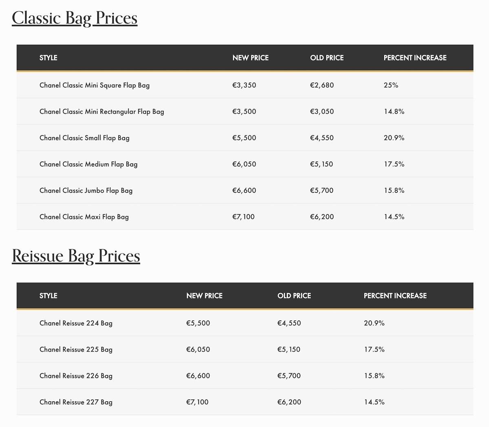
Task: Select the Chanel Classic Small Flap Bag name
Action: (x=84, y=138)
